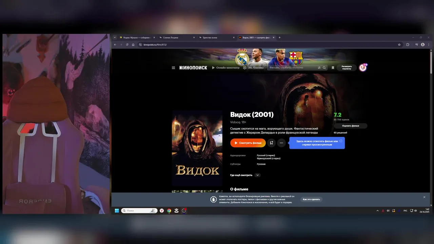This screenshot has height=244, width=434.
Task: Close the blue tooltip about marking watched
Action: click(x=341, y=141)
